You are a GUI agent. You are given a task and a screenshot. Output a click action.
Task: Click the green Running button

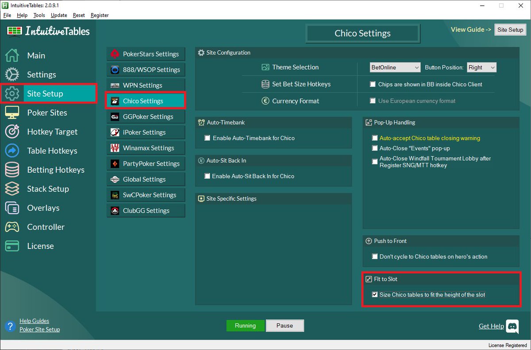coord(245,326)
